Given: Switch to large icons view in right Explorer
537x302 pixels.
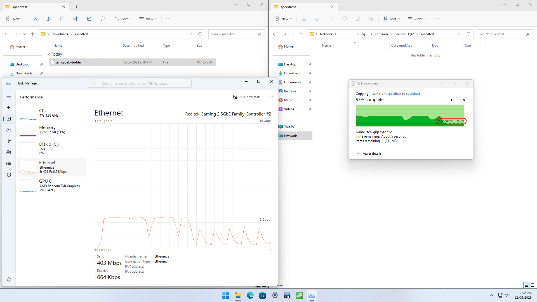Looking at the screenshot, I should pos(533,285).
